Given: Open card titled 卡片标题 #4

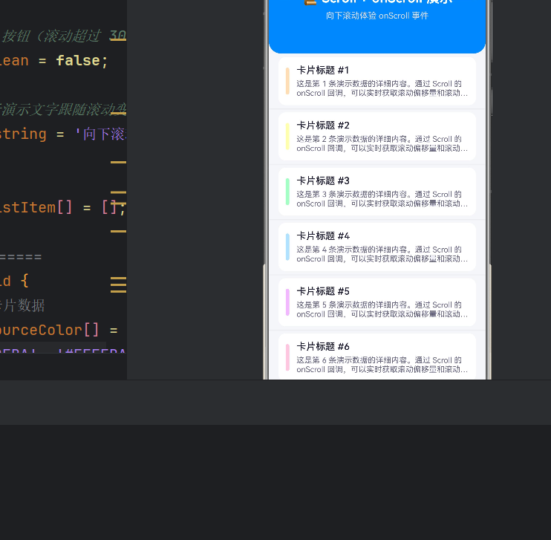Looking at the screenshot, I should pyautogui.click(x=377, y=247).
